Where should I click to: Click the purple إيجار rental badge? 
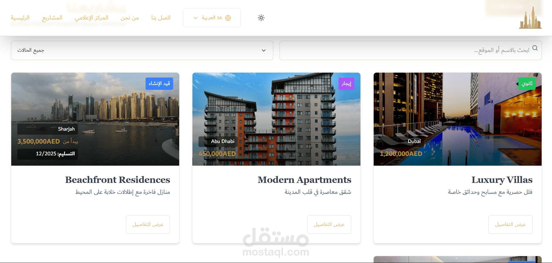coord(346,84)
